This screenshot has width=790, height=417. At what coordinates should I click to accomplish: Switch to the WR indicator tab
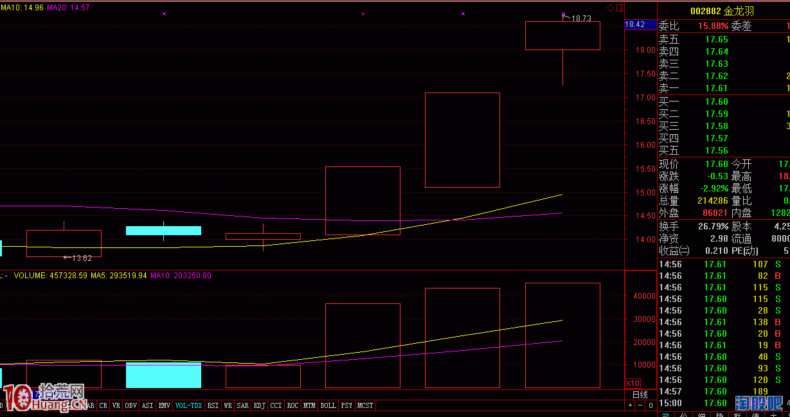tap(228, 406)
